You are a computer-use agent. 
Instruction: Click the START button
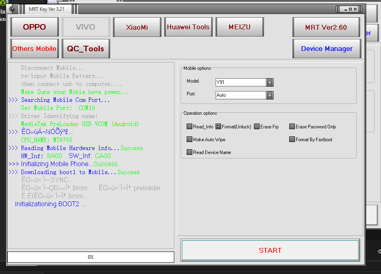(270, 250)
